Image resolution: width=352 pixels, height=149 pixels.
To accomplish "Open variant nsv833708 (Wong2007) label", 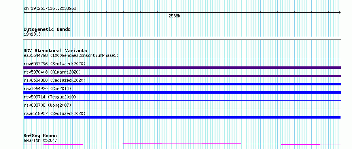I will coord(47,105).
